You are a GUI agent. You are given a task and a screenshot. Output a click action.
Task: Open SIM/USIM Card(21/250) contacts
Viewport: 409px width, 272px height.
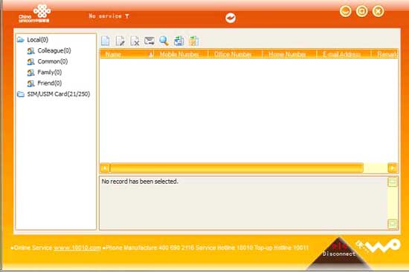click(x=59, y=94)
